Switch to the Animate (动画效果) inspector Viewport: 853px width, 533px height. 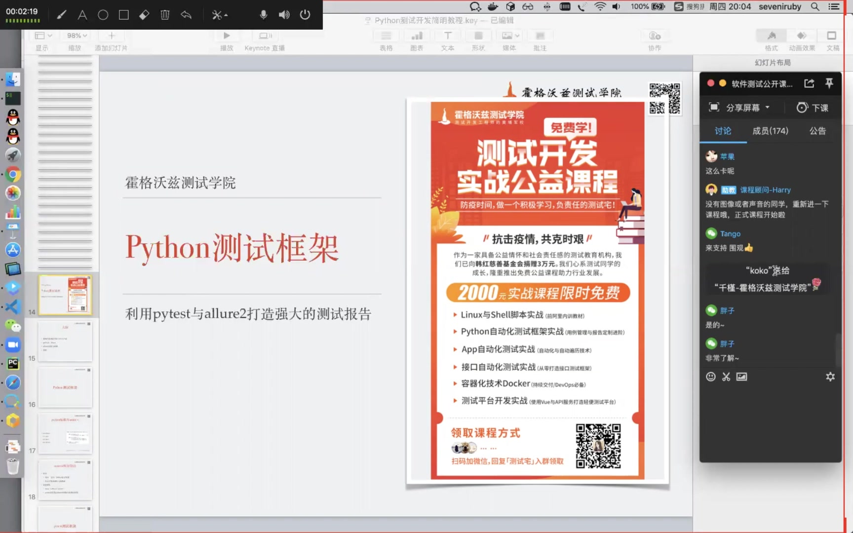tap(802, 36)
